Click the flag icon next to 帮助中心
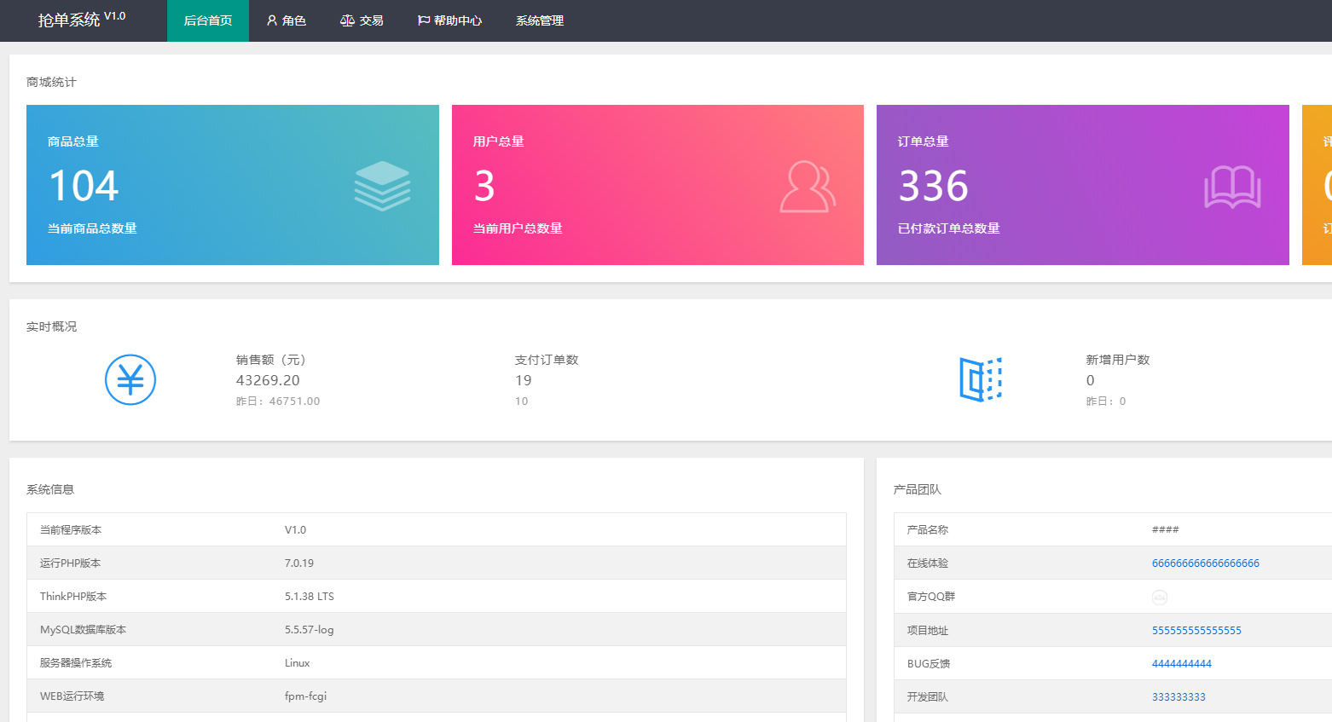1332x722 pixels. (x=421, y=20)
